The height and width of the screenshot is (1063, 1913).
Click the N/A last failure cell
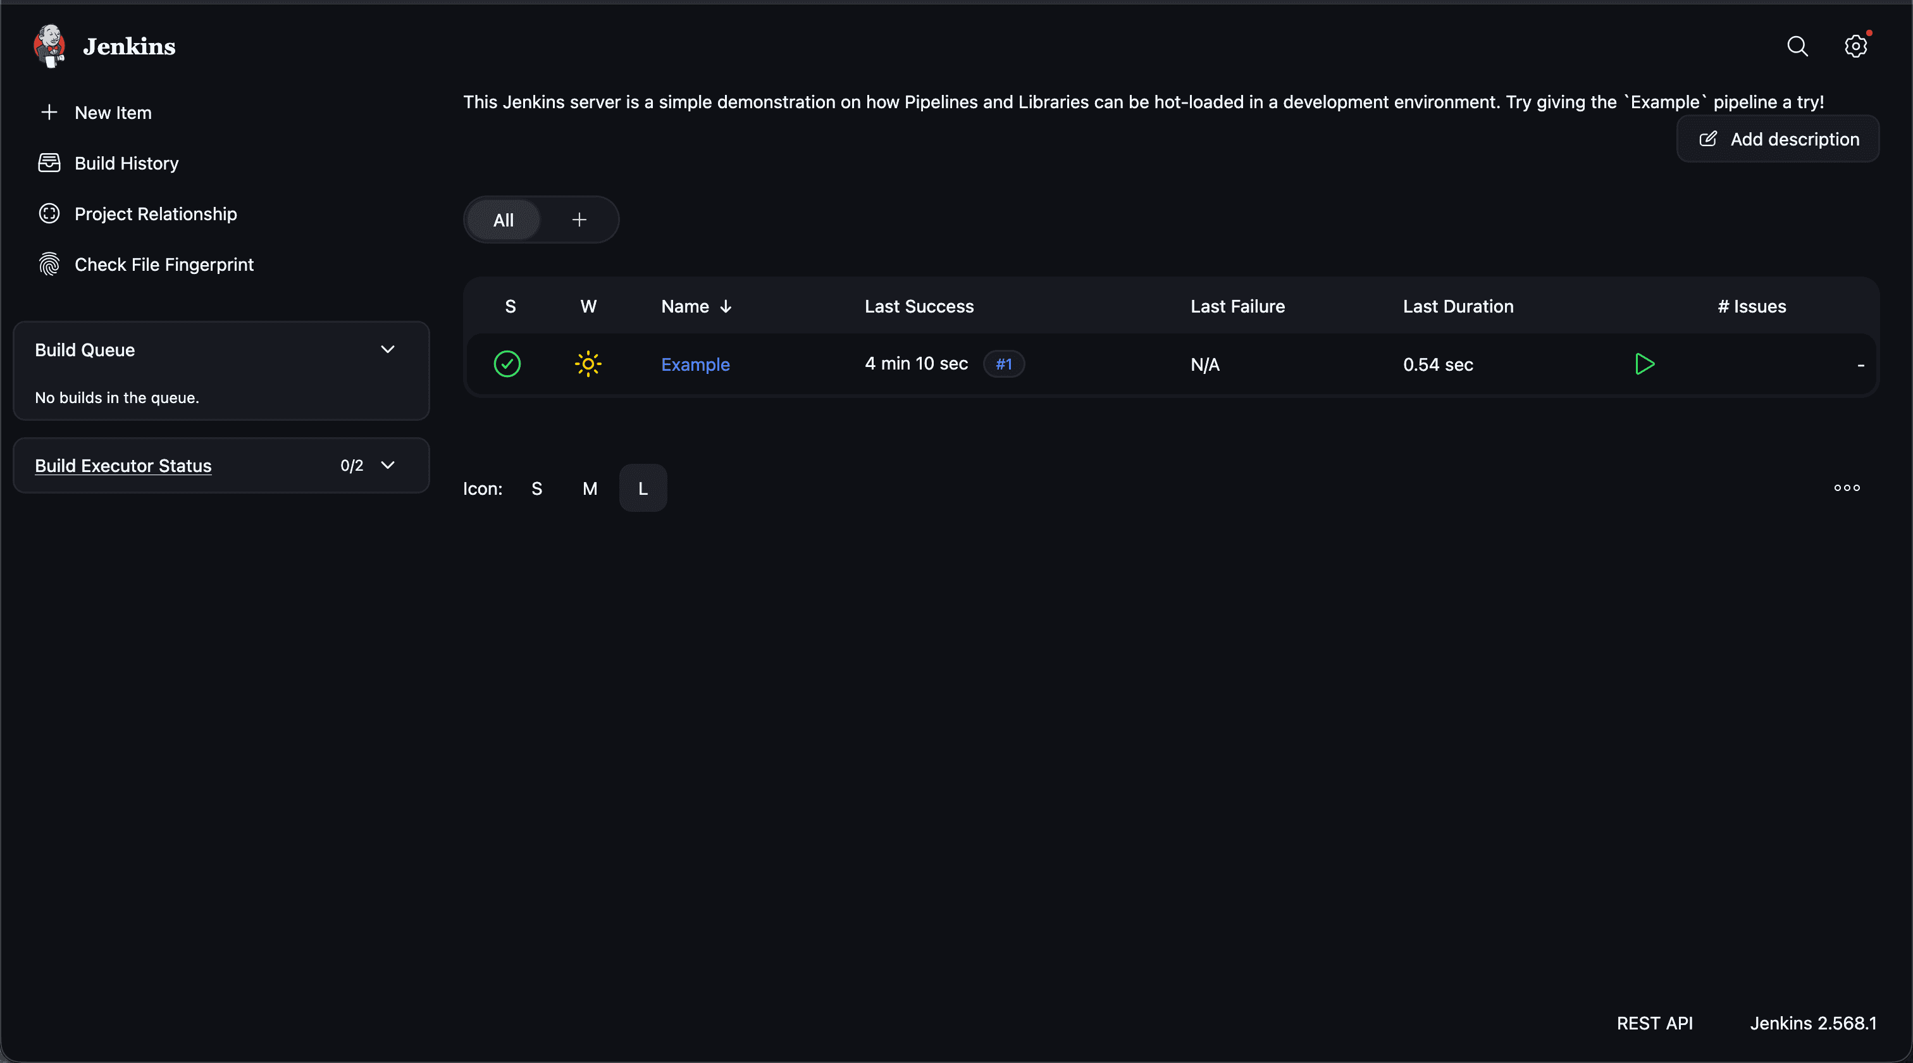coord(1204,364)
